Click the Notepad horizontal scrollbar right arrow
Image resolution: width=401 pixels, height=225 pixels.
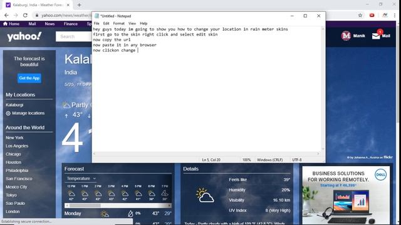(318, 154)
